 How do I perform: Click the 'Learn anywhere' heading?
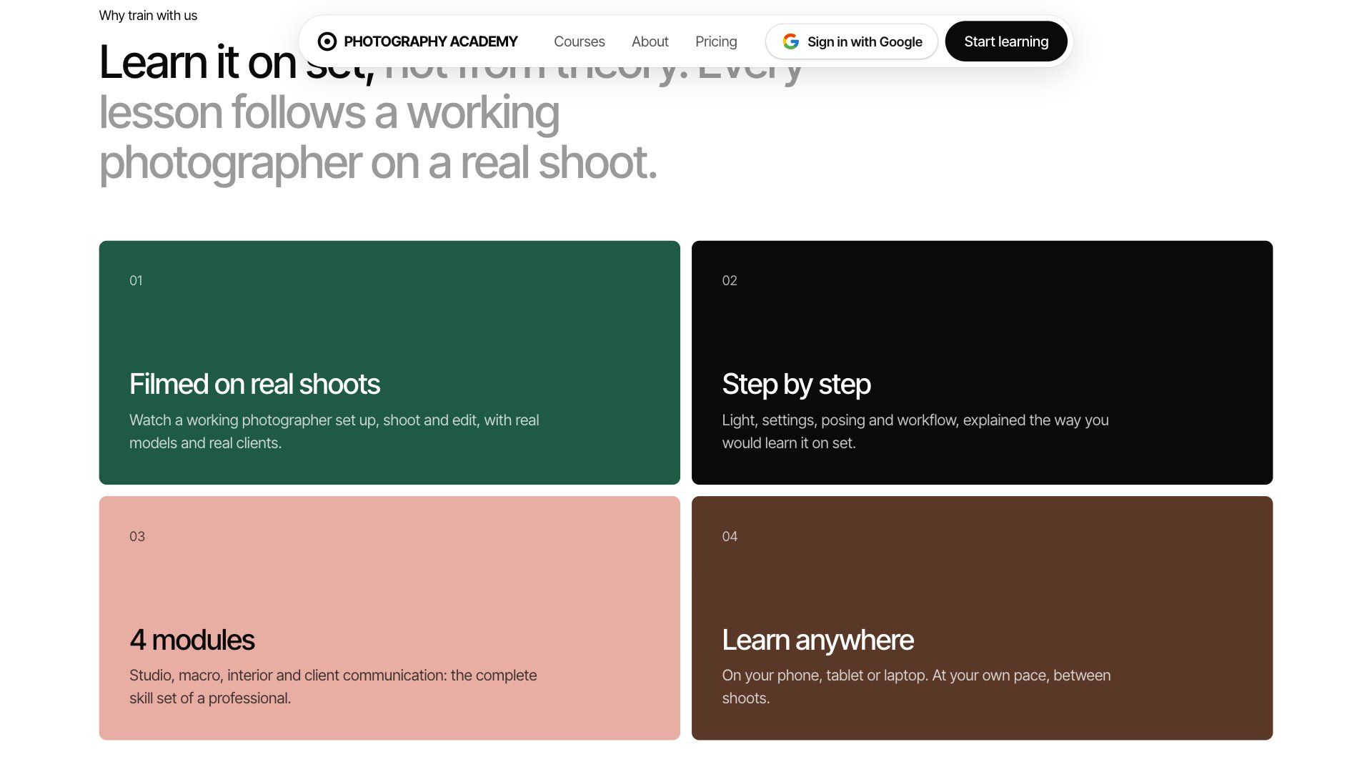point(817,640)
